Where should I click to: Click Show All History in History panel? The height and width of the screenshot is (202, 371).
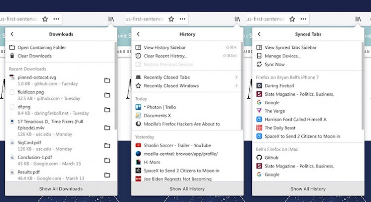tap(187, 189)
